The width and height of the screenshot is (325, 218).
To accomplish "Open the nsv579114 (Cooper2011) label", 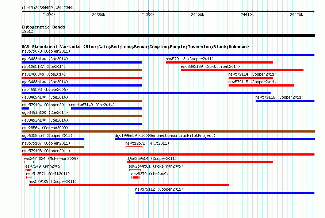I will (x=252, y=74).
